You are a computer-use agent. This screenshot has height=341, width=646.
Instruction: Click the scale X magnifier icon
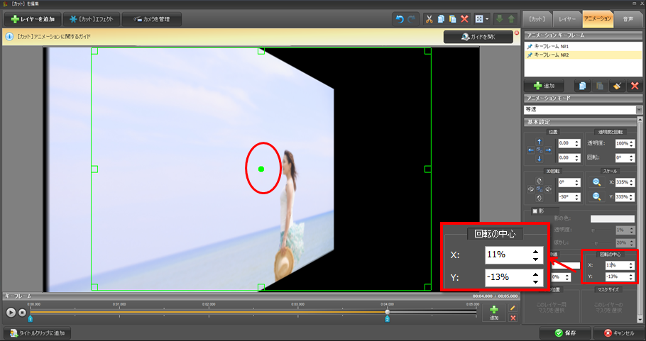tap(597, 181)
